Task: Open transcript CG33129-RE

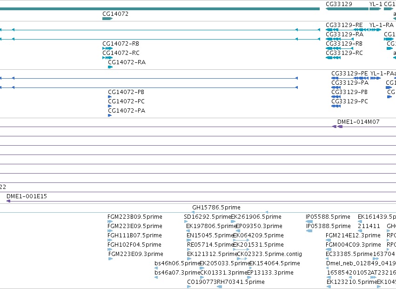Action: tap(344, 25)
